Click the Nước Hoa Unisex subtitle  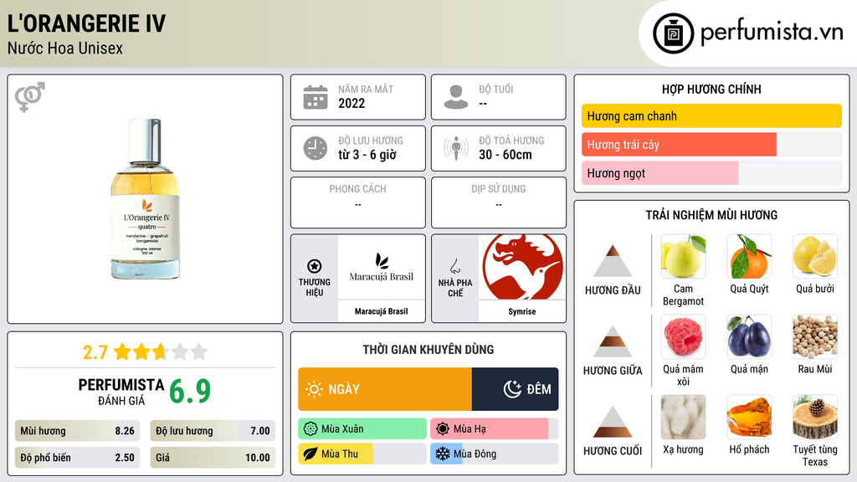(x=65, y=48)
